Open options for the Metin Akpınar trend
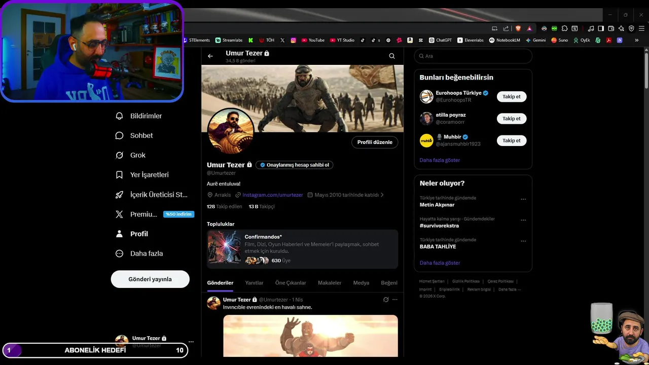This screenshot has height=365, width=649. [523, 199]
